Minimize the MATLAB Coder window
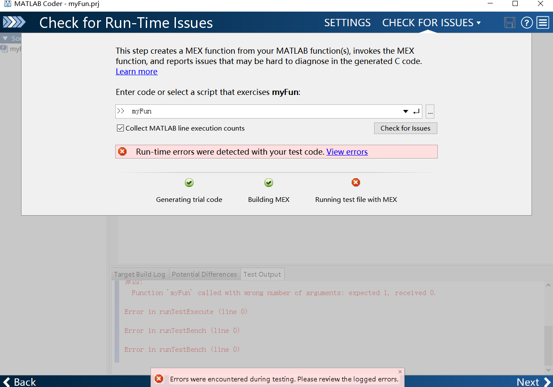This screenshot has height=387, width=553. [490, 4]
